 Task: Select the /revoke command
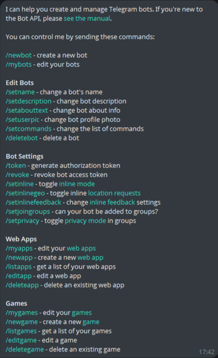click(17, 175)
